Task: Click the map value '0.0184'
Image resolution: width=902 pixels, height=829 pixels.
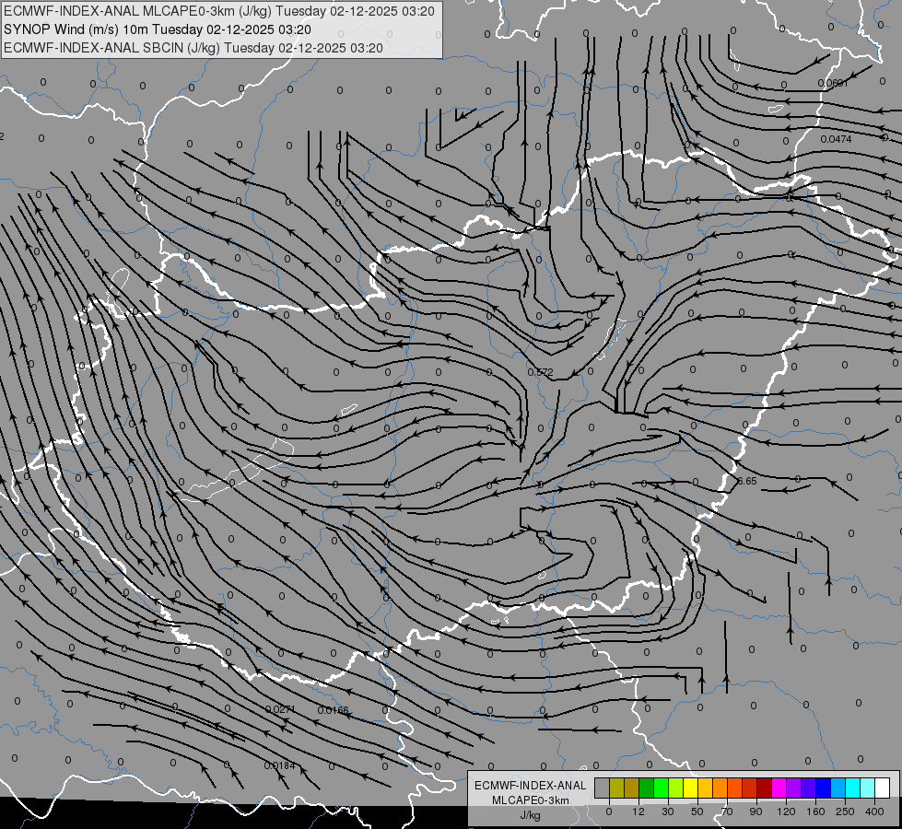Action: point(279,765)
